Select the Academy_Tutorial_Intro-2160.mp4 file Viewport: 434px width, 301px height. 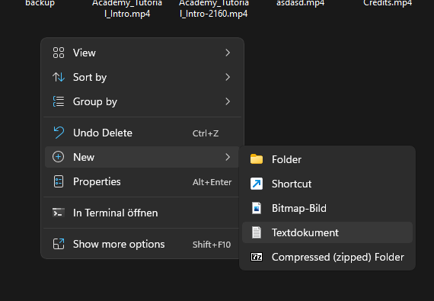pos(214,8)
